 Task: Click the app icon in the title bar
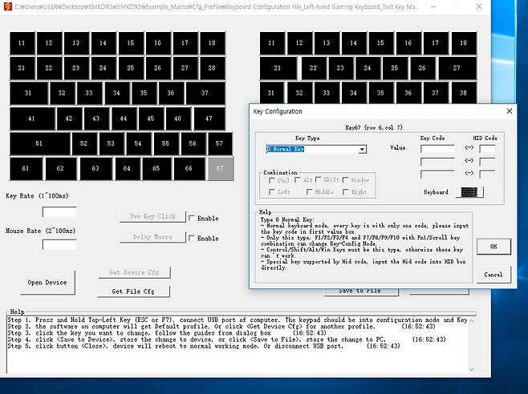pyautogui.click(x=8, y=7)
